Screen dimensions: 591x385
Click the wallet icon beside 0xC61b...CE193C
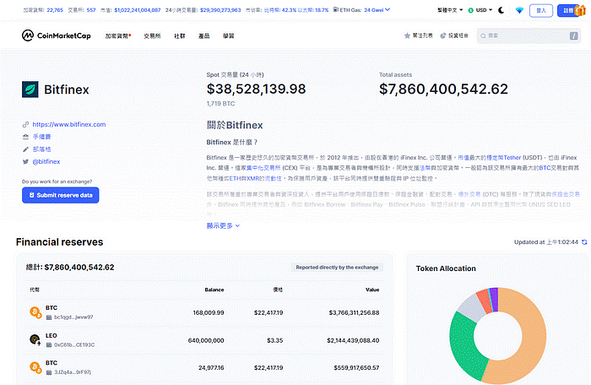[49, 345]
